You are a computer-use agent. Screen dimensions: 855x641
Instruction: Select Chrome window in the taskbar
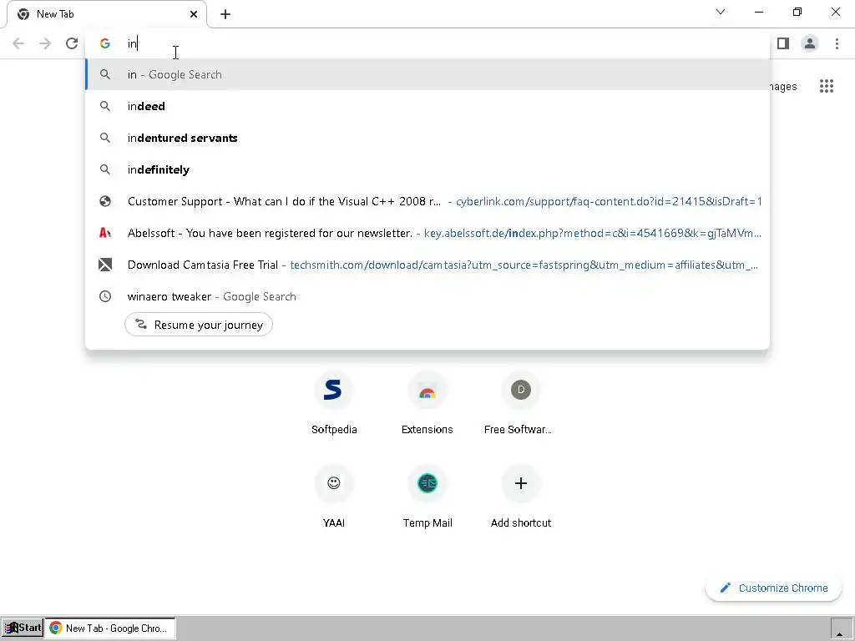click(x=110, y=628)
